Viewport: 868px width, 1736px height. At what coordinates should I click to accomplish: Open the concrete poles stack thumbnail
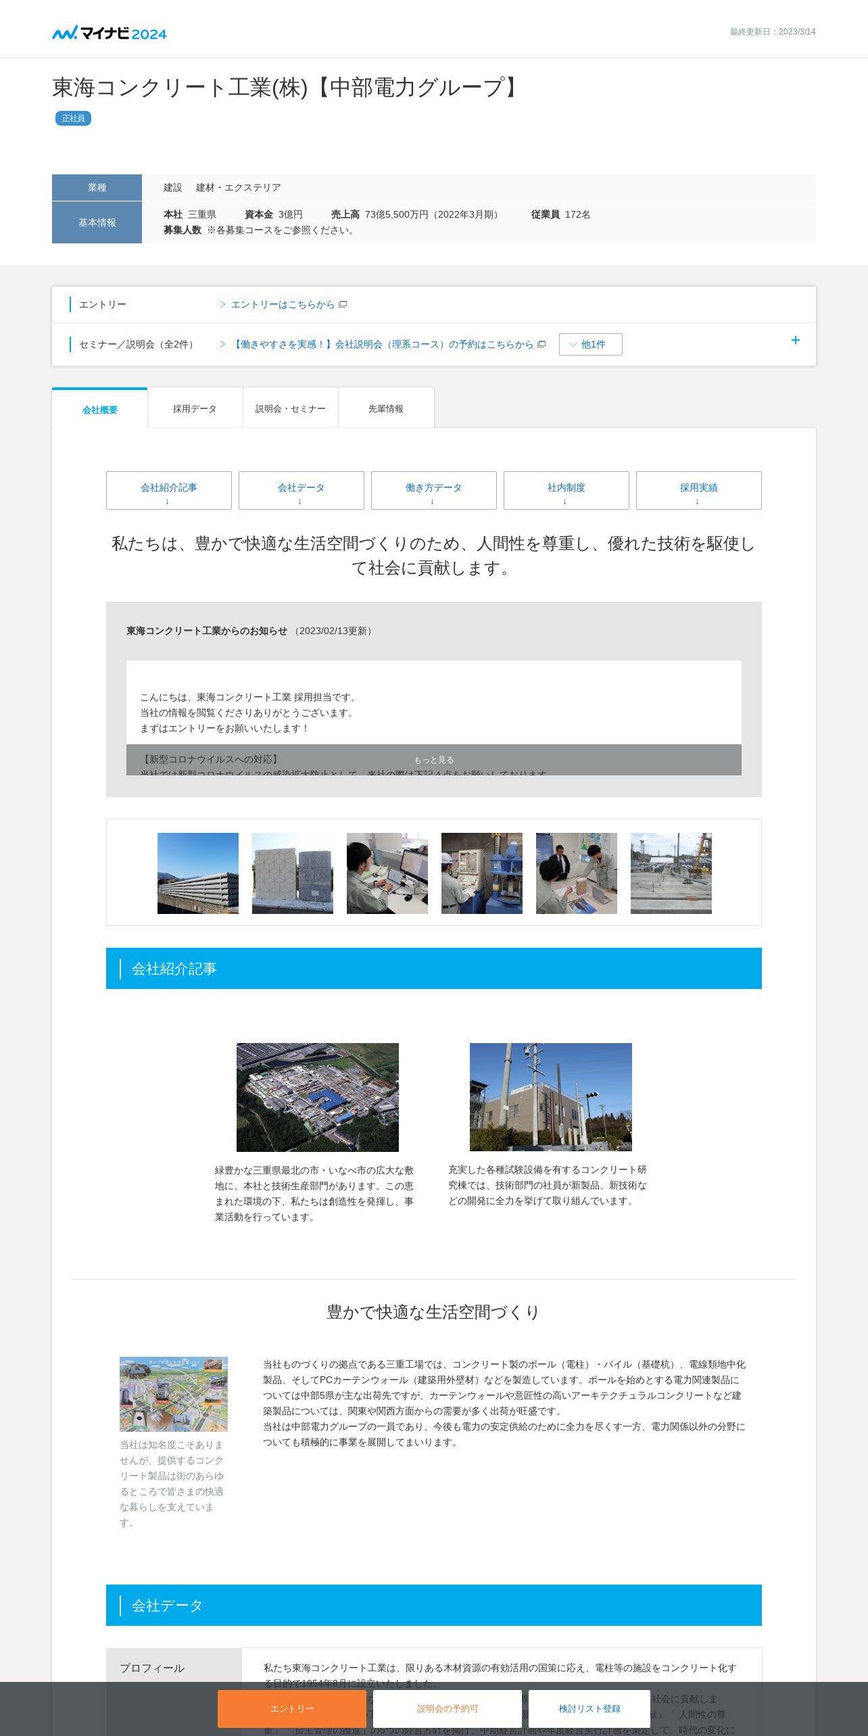point(198,873)
